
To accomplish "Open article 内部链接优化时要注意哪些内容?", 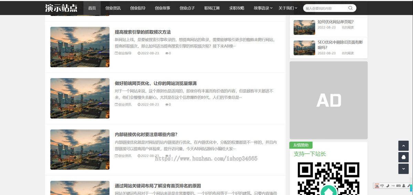I will [146, 135].
